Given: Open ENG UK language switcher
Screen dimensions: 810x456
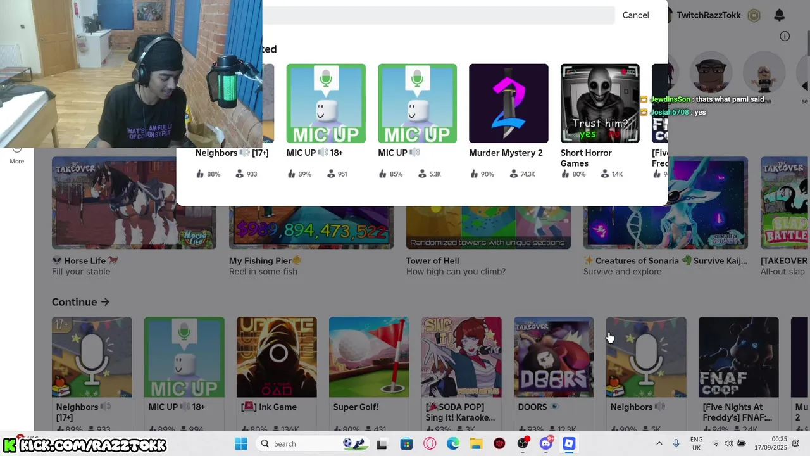Looking at the screenshot, I should click(696, 443).
